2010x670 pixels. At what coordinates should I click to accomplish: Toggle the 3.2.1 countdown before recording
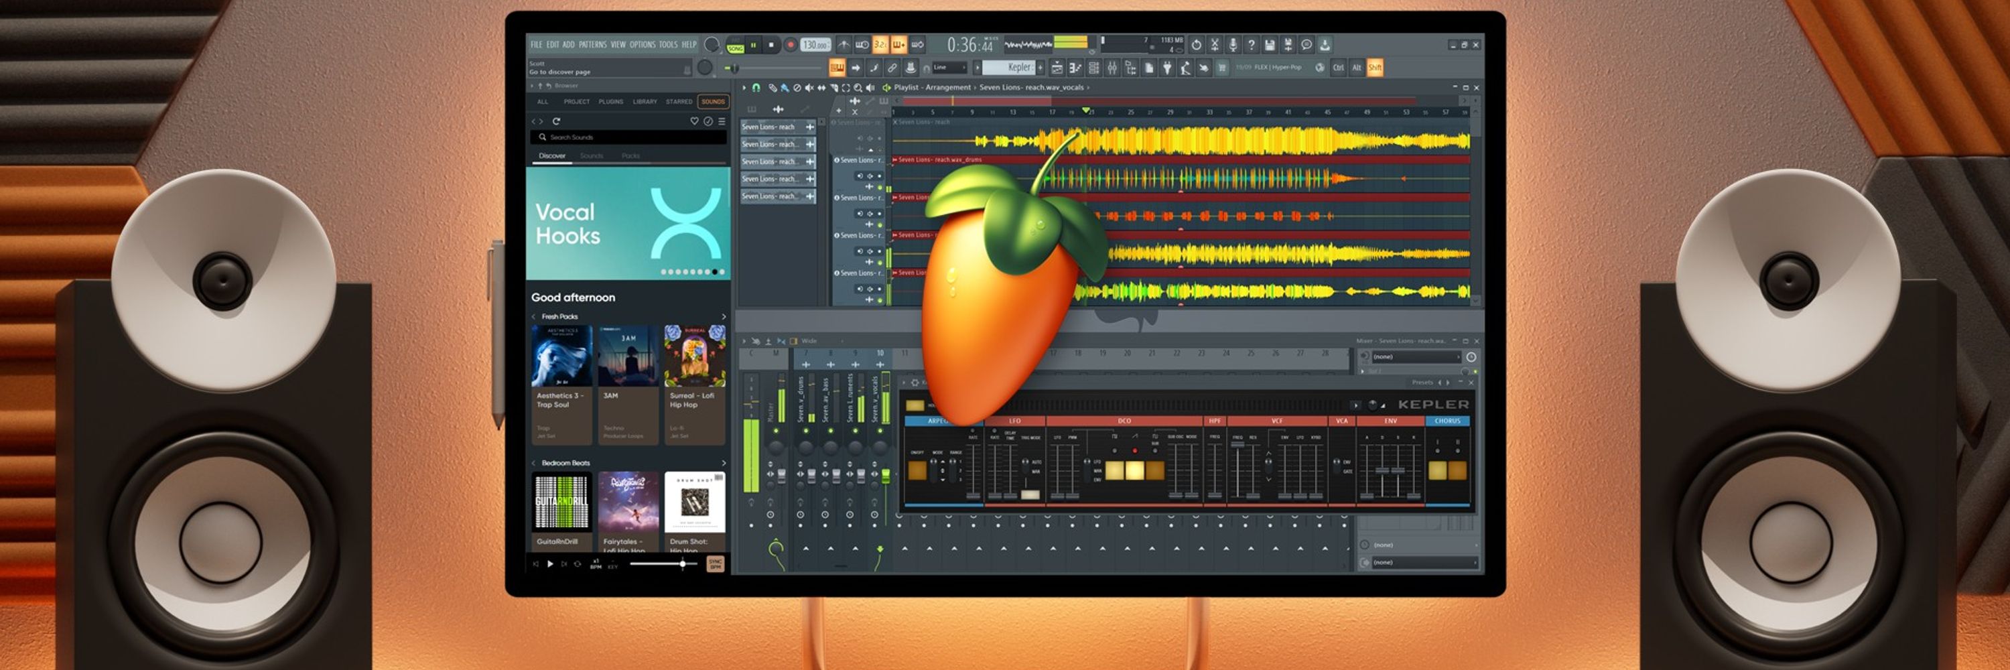point(880,46)
